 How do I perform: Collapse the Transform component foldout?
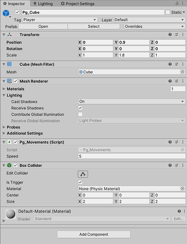tap(4, 35)
